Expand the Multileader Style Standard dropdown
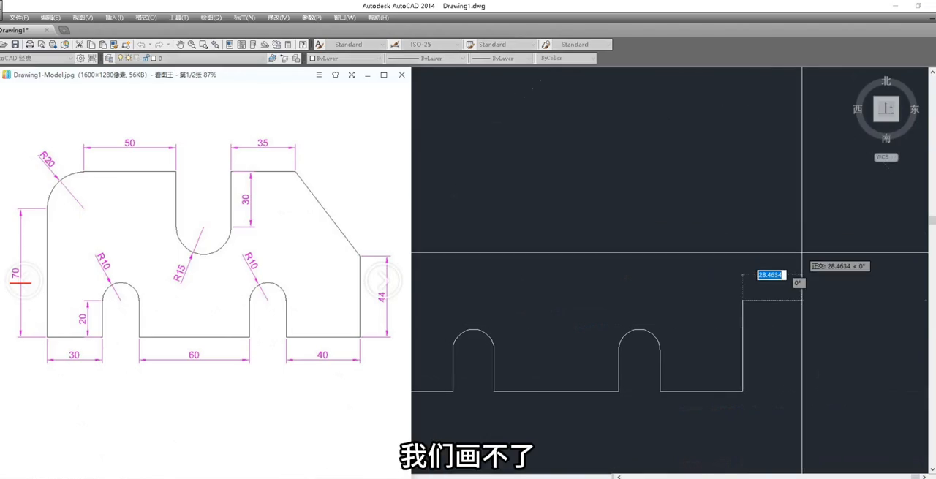The width and height of the screenshot is (936, 479). click(582, 45)
